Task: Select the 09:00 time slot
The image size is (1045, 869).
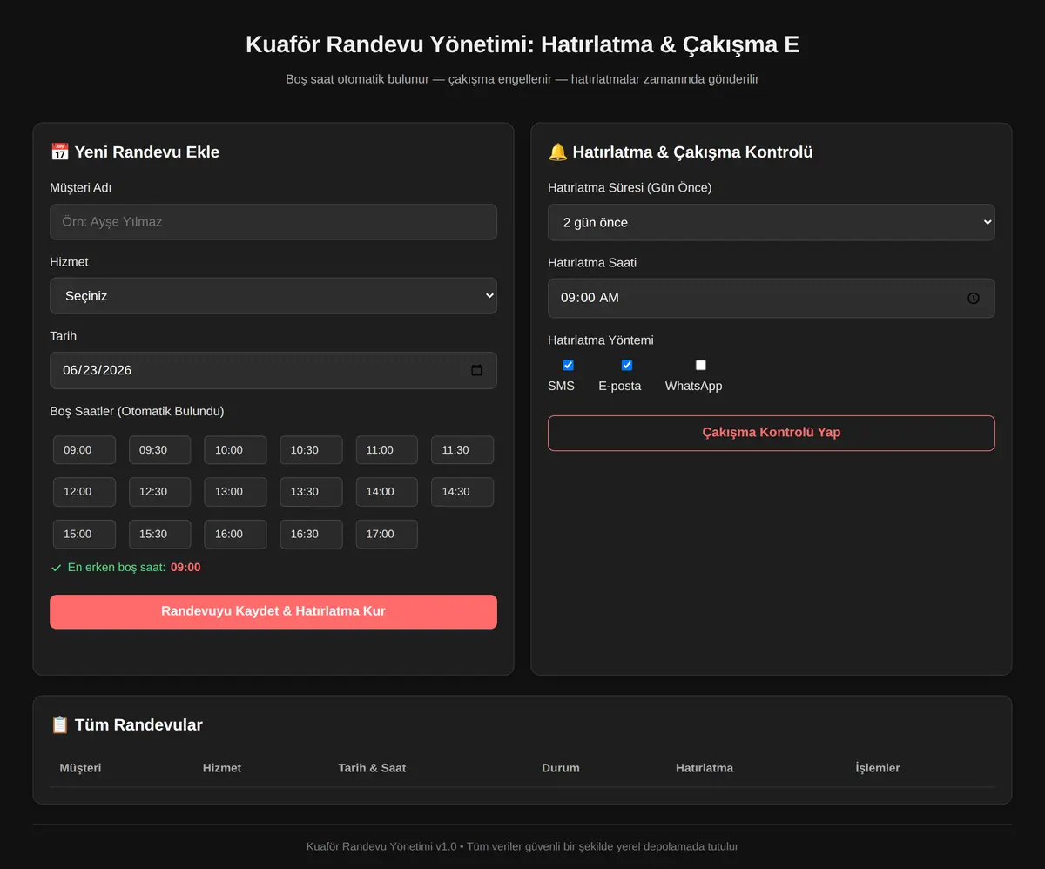Action: pyautogui.click(x=84, y=450)
